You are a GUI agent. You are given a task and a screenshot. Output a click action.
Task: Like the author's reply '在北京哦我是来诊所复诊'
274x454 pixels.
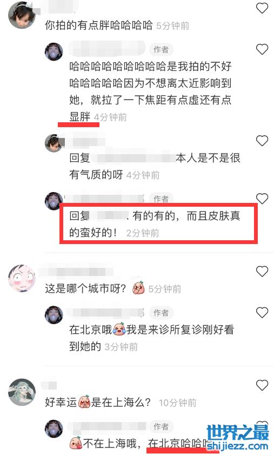point(262,312)
